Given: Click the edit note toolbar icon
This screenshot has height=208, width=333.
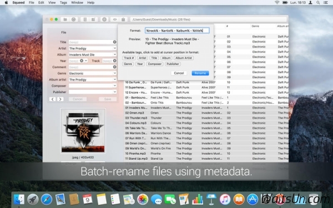Looking at the screenshot, I should (x=93, y=19).
